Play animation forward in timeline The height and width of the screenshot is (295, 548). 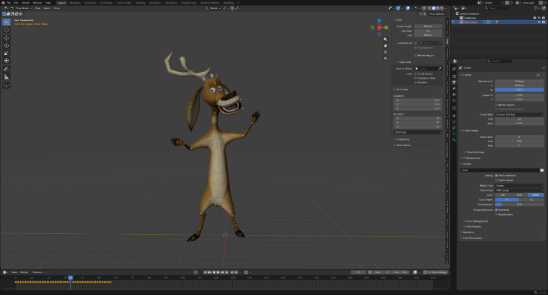tap(218, 273)
